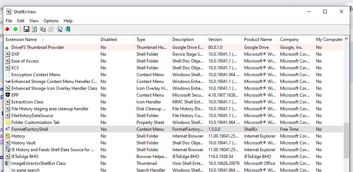
Task: Open the Options menu
Action: pyautogui.click(x=51, y=21)
